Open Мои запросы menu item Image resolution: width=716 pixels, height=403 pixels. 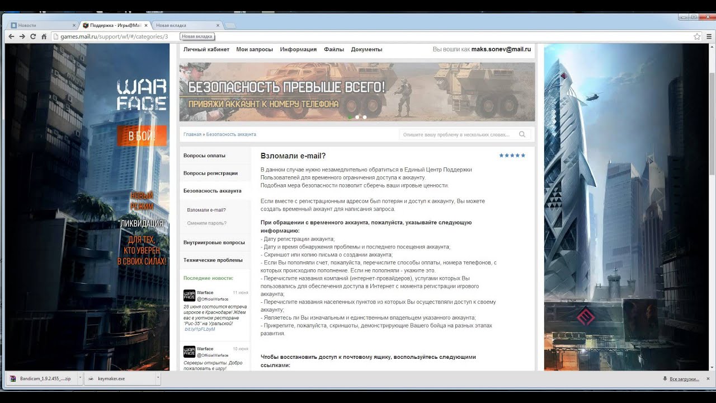pos(255,49)
